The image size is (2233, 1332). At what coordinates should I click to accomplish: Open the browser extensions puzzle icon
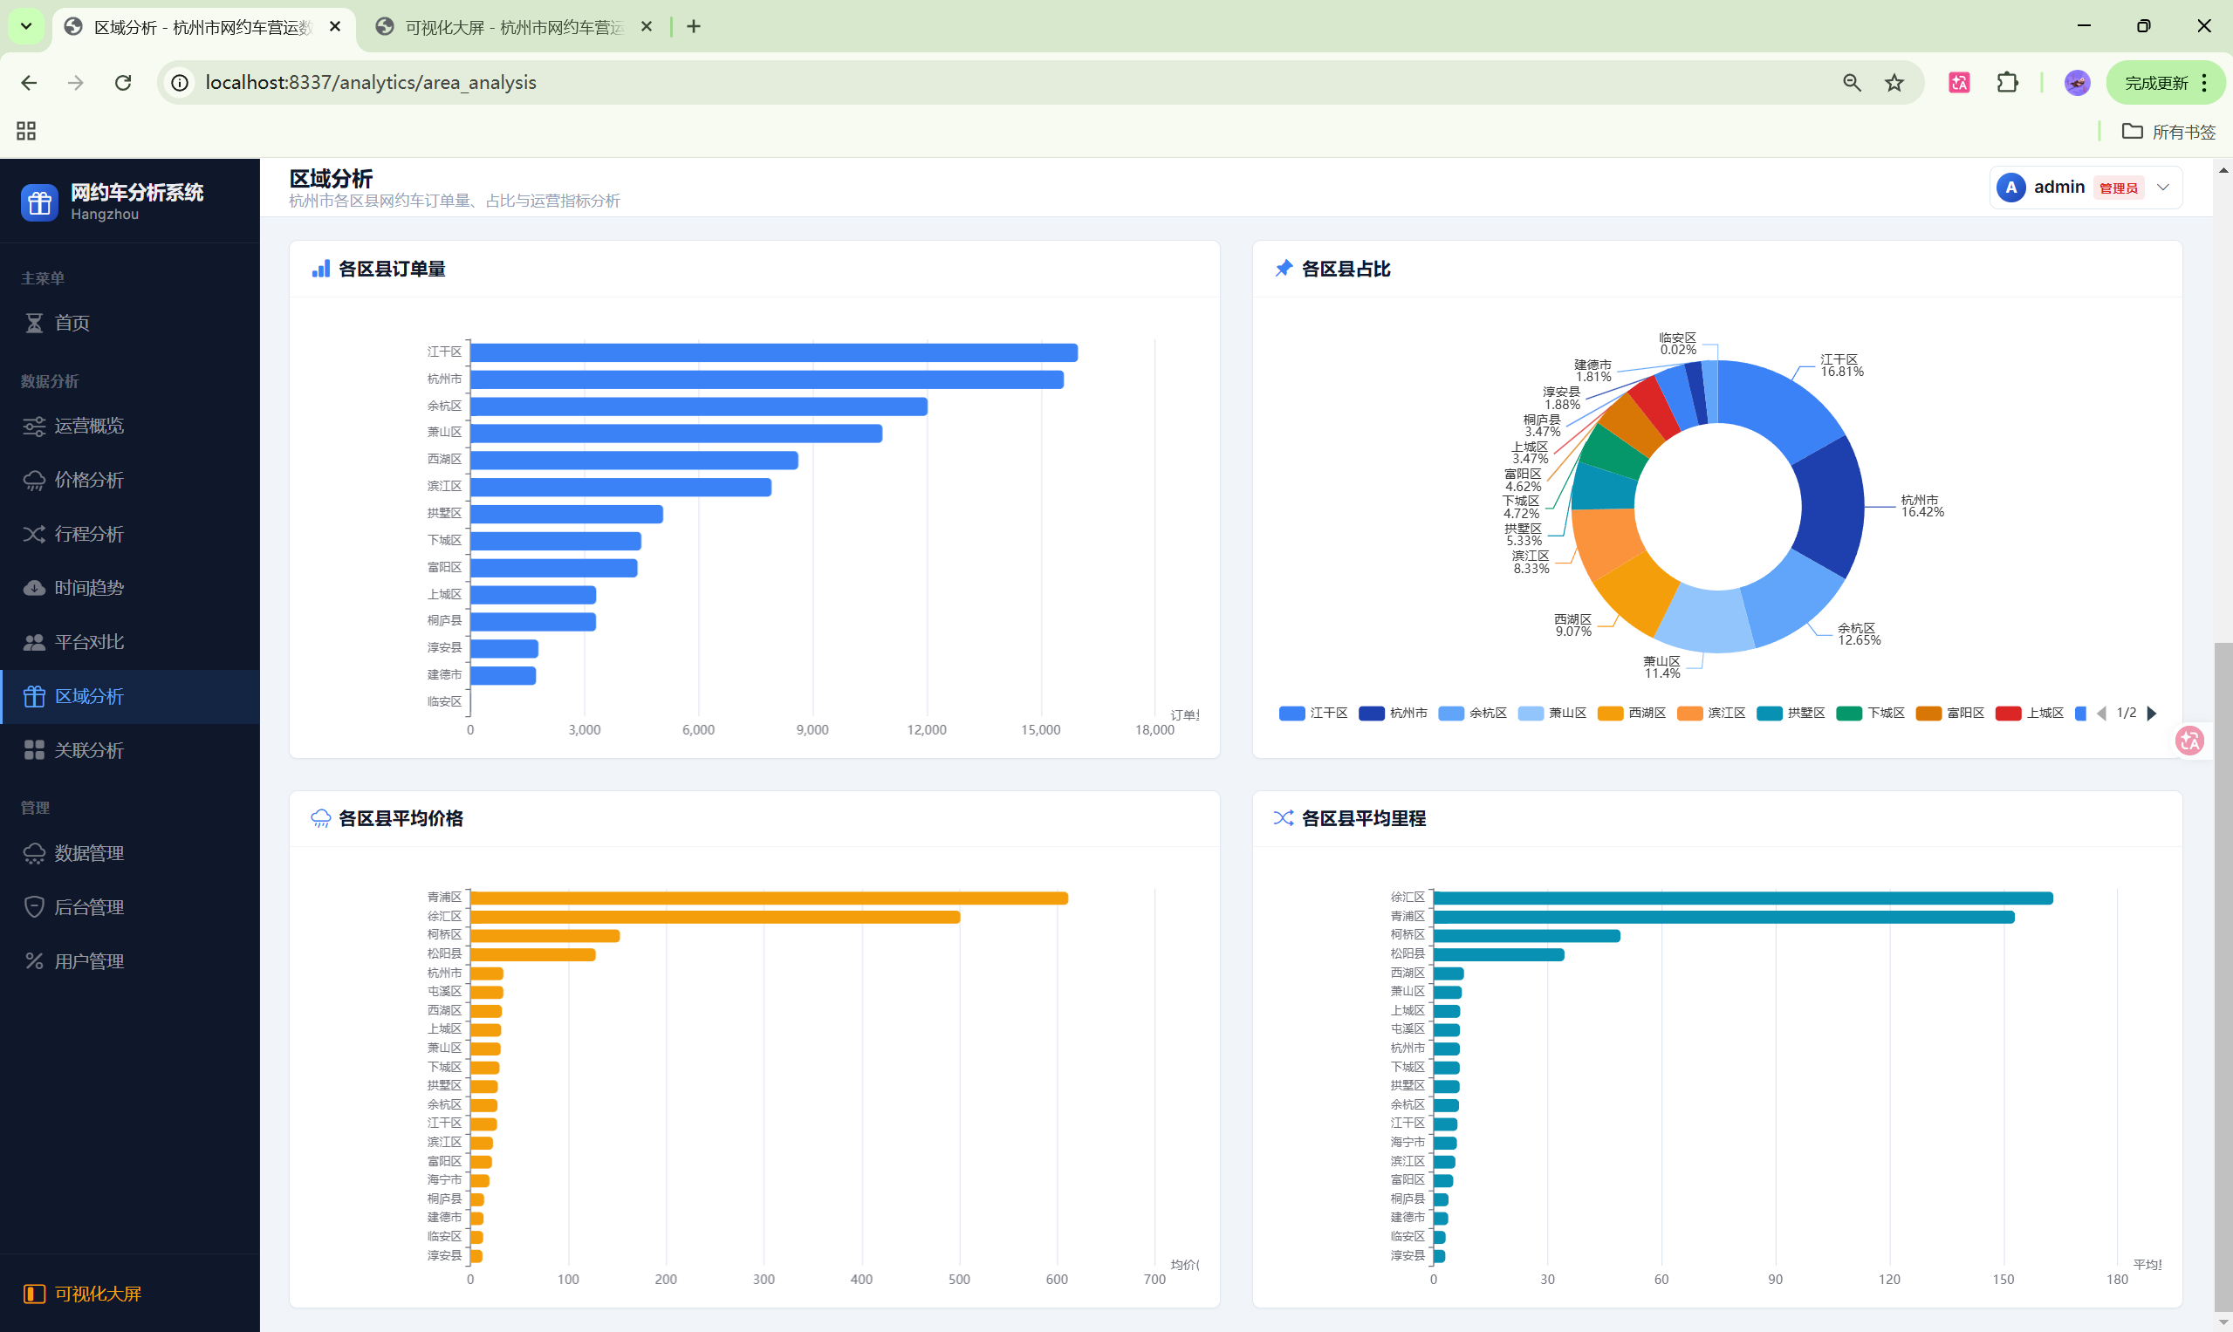point(2008,83)
